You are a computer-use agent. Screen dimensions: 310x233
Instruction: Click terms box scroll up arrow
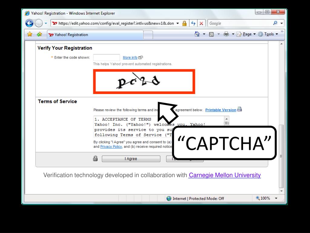pyautogui.click(x=226, y=119)
